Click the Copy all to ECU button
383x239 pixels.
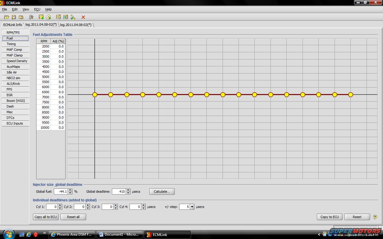click(x=45, y=217)
